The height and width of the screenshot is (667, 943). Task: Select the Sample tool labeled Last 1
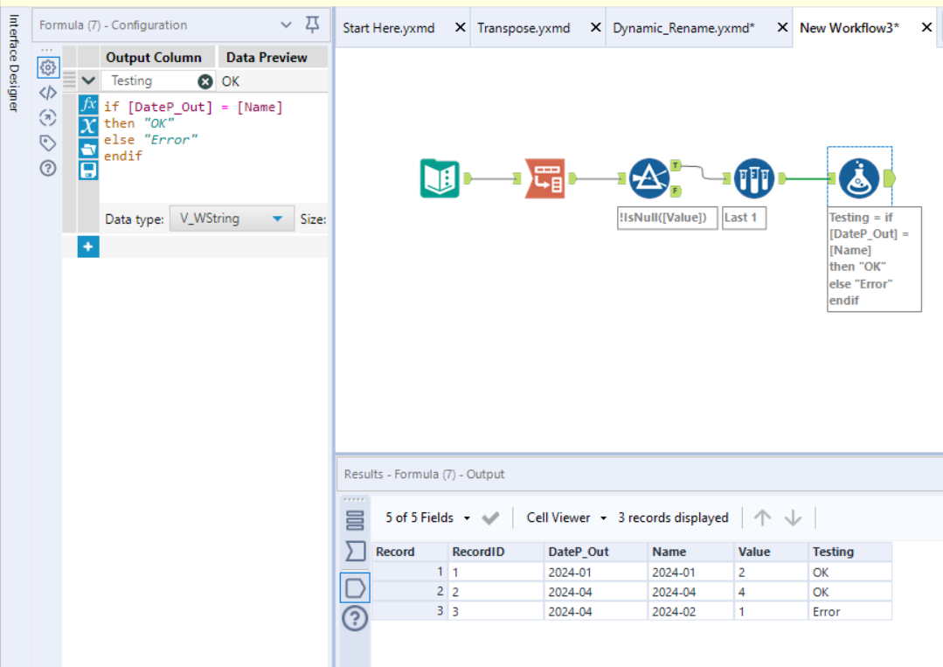tap(753, 177)
